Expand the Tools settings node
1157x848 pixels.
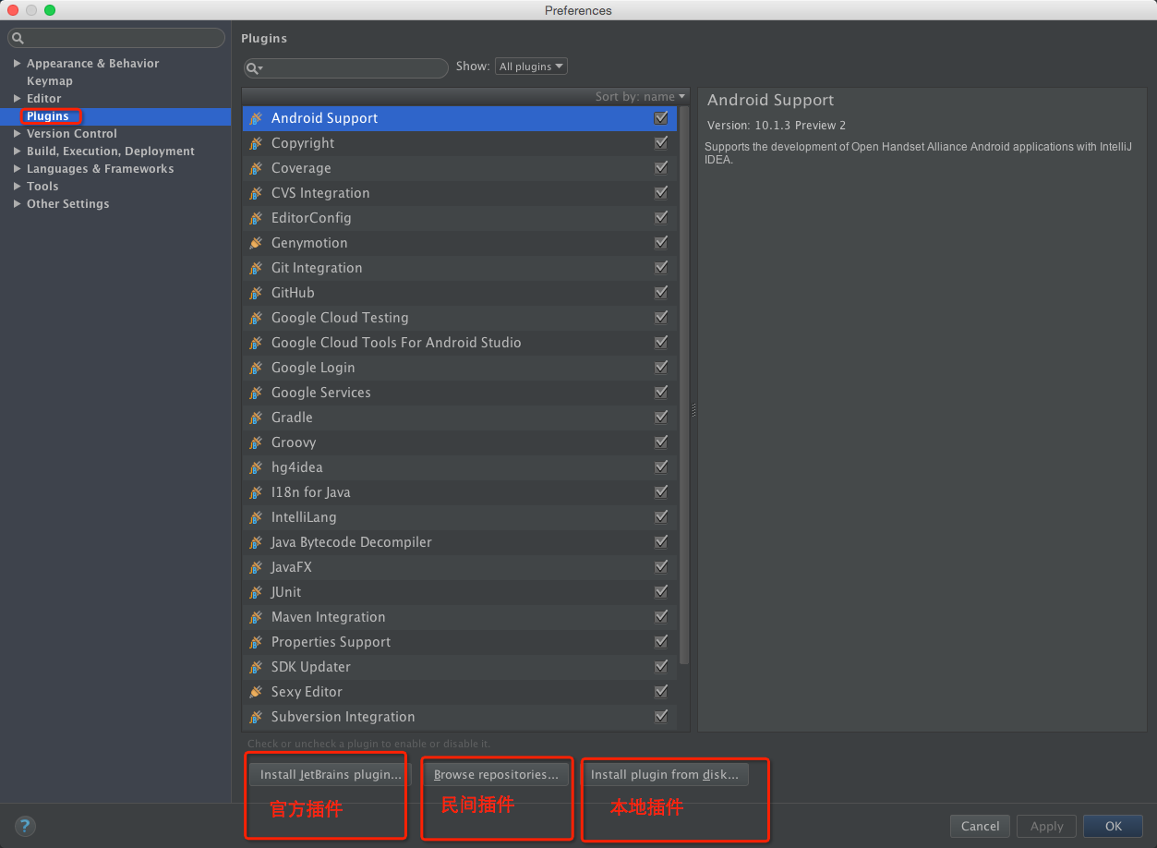click(x=17, y=187)
